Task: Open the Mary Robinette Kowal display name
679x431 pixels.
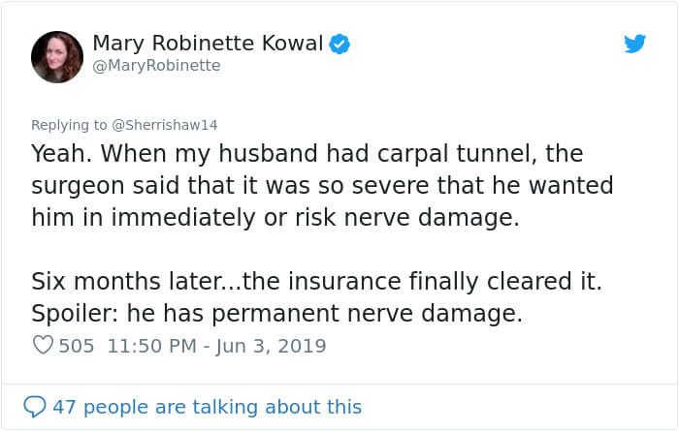Action: tap(208, 43)
